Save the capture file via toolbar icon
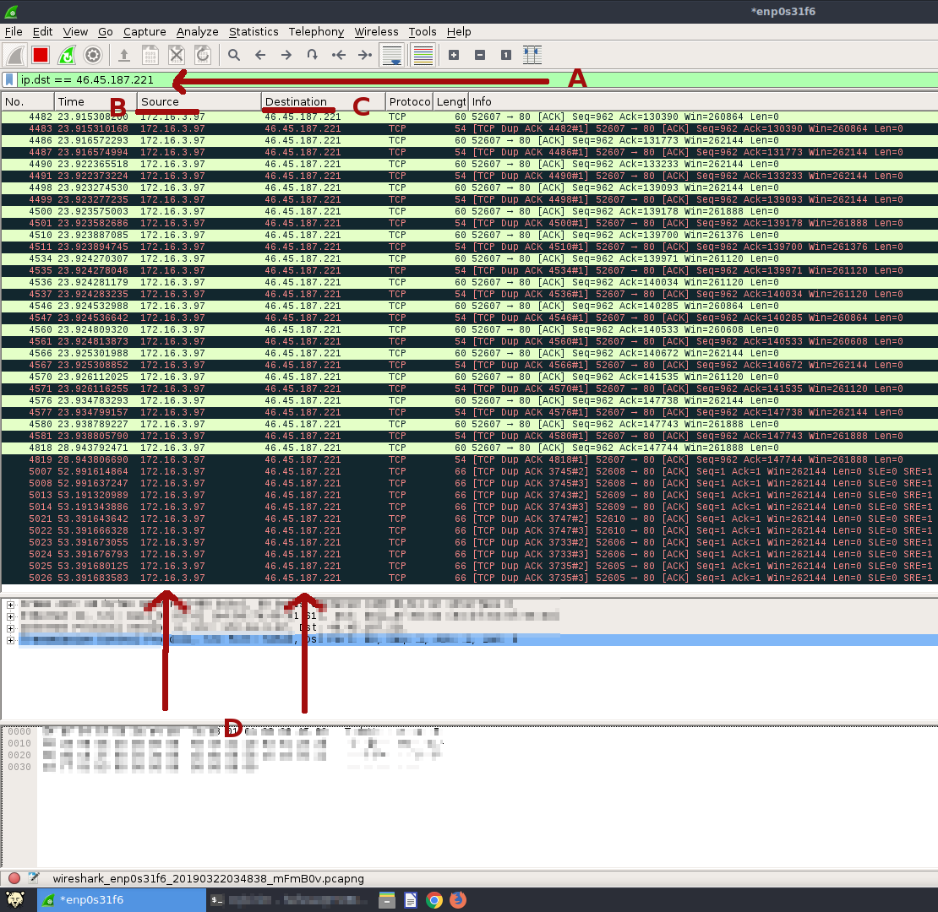 (150, 56)
